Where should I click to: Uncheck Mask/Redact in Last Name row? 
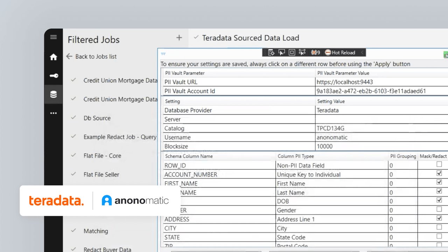(x=439, y=191)
